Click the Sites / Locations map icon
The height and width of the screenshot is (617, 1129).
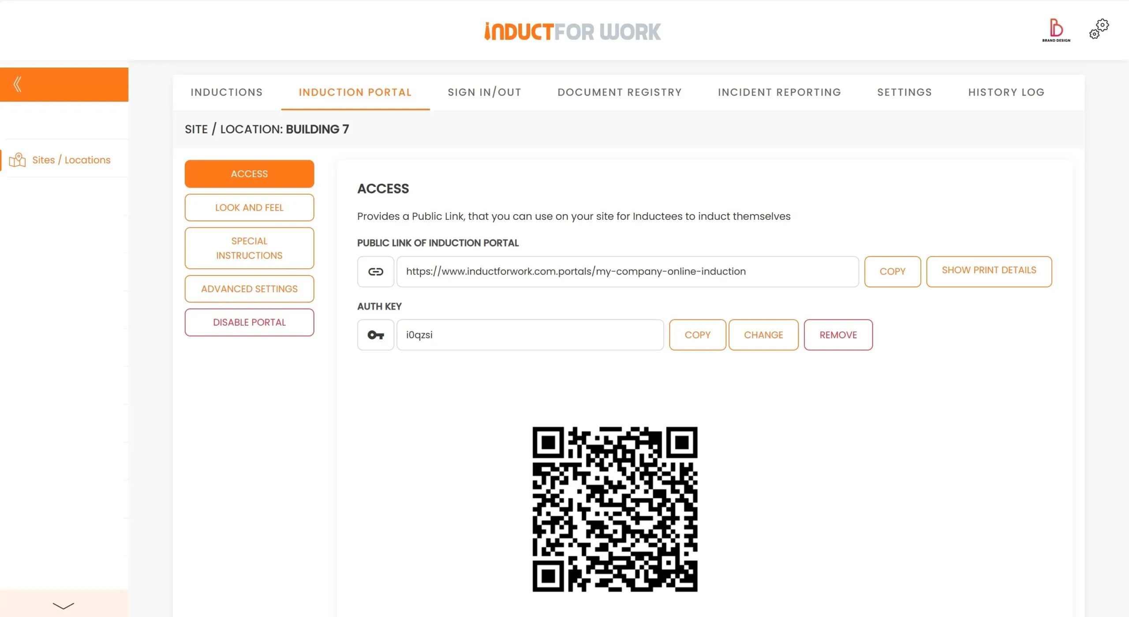pyautogui.click(x=18, y=160)
